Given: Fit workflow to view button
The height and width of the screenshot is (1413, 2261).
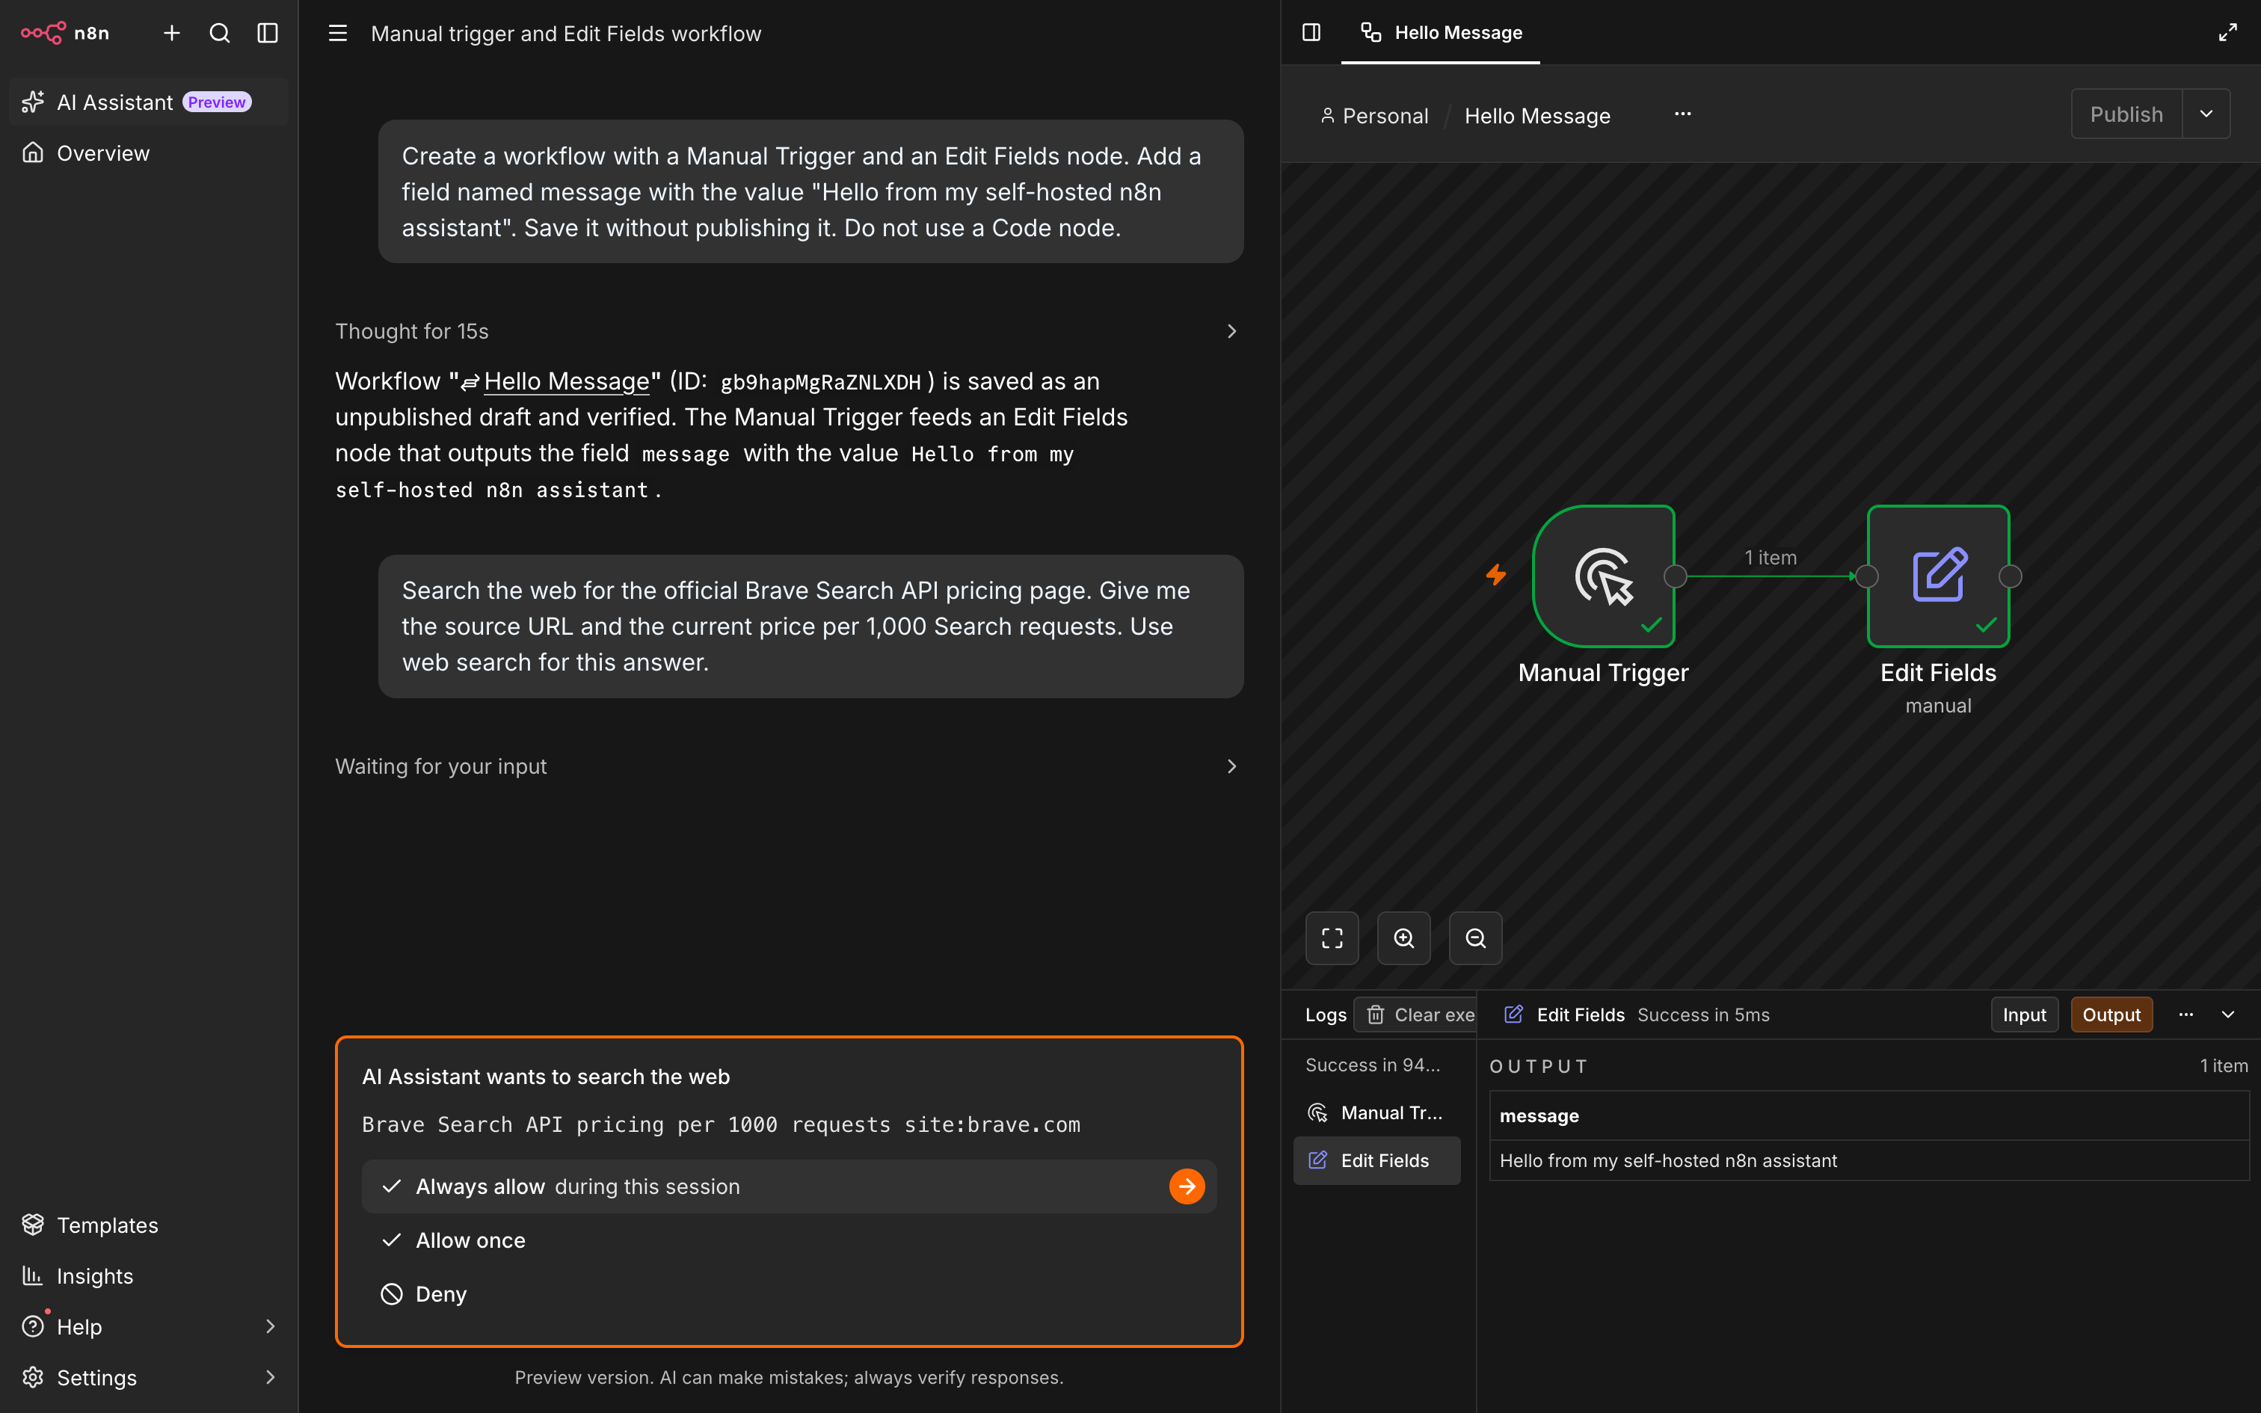Looking at the screenshot, I should pos(1332,938).
